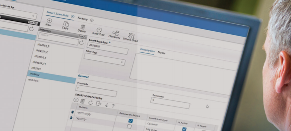Click the New toolbar icon
Screen dimensions: 291x131
[49, 21]
